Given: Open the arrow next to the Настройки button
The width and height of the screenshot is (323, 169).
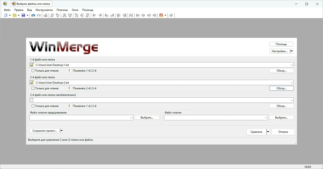Looking at the screenshot, I should click(x=292, y=51).
